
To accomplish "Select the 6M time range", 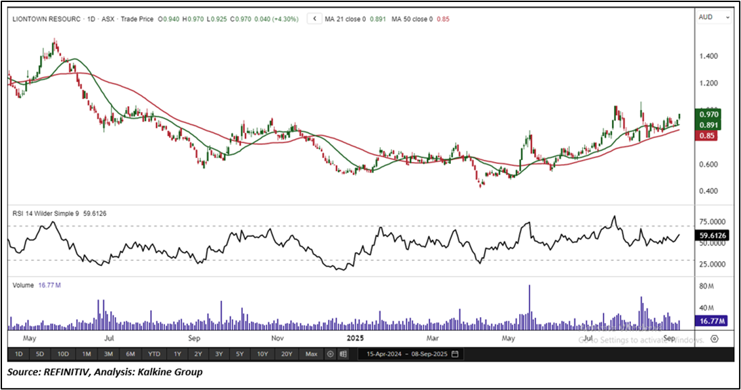I will click(x=130, y=354).
